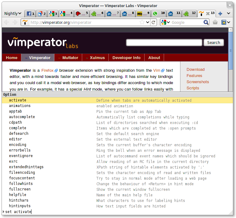Switch to the WhatsApp tab numbered 10
236x218 pixels.
coord(158,14)
